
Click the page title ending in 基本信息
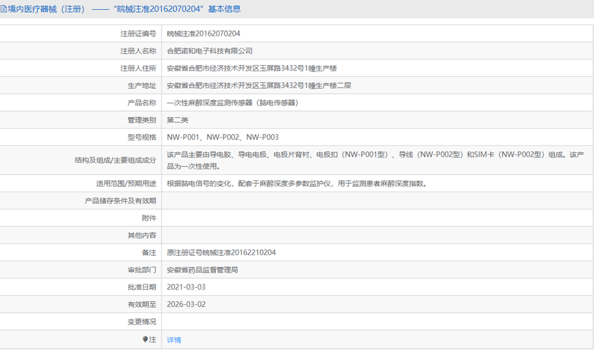pyautogui.click(x=126, y=9)
